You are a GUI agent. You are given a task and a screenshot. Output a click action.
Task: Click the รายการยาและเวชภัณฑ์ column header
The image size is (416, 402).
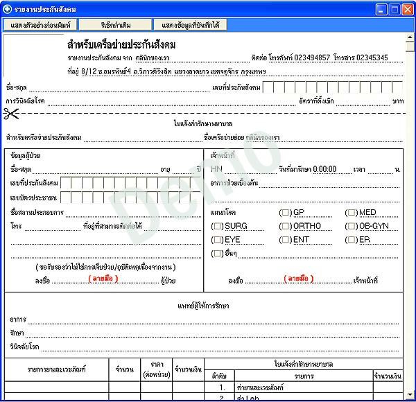coord(57,369)
